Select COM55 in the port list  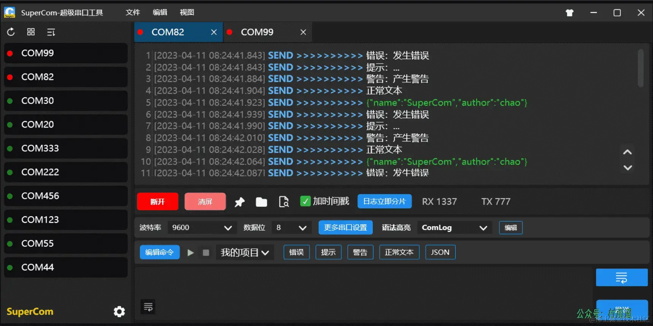pyautogui.click(x=66, y=243)
